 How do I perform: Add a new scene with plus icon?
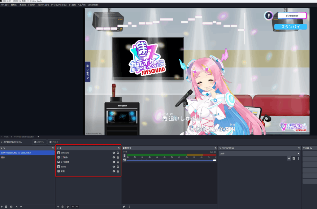tap(2, 207)
